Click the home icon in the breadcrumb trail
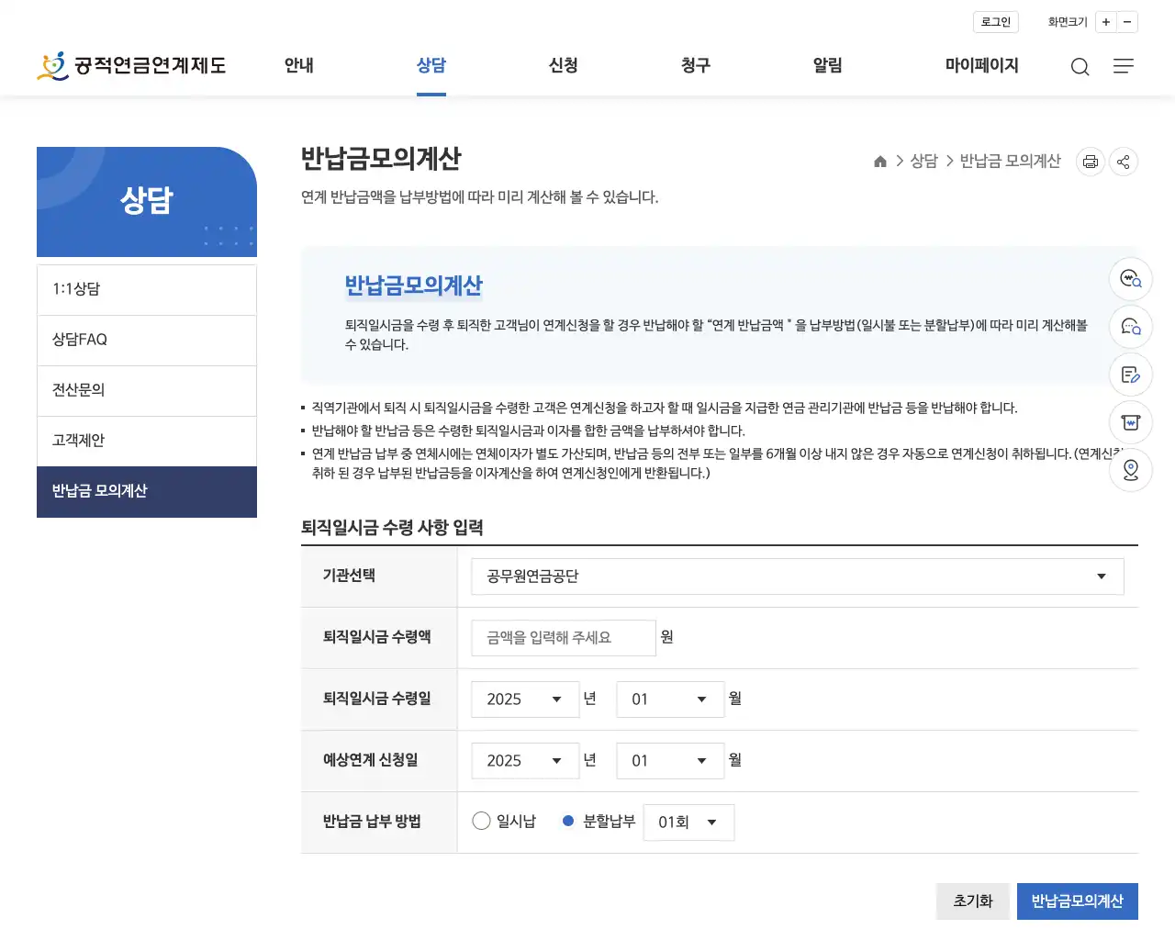Viewport: 1175px width, 940px height. point(879,161)
